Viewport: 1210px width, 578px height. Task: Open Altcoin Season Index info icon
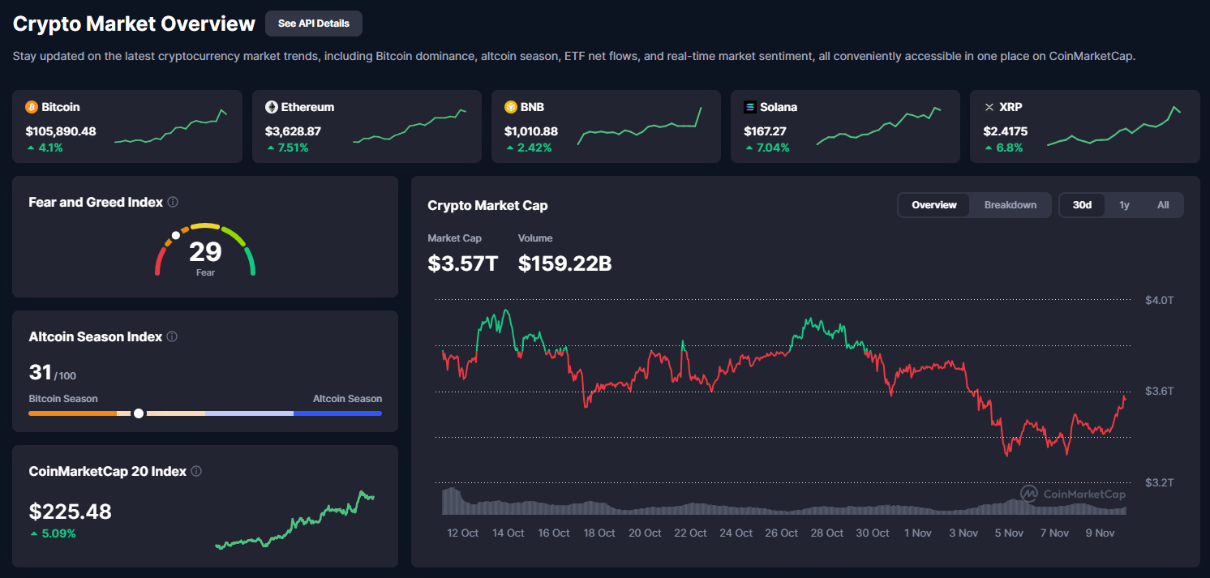[172, 336]
